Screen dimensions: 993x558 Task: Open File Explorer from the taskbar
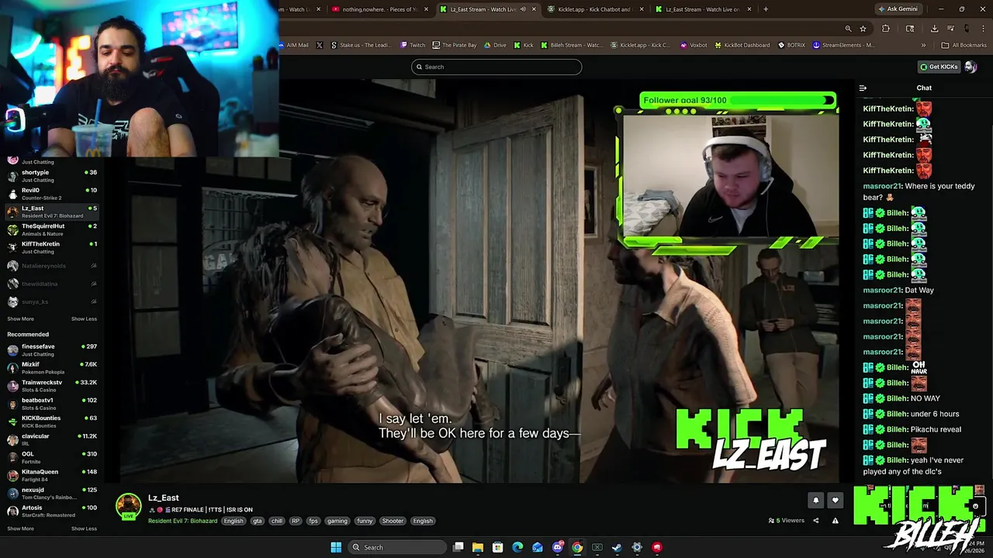478,547
